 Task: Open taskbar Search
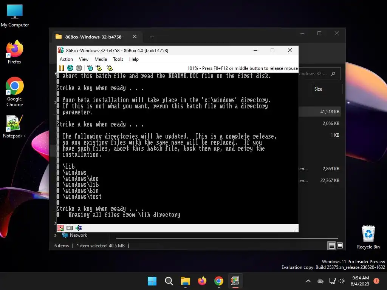pyautogui.click(x=169, y=281)
